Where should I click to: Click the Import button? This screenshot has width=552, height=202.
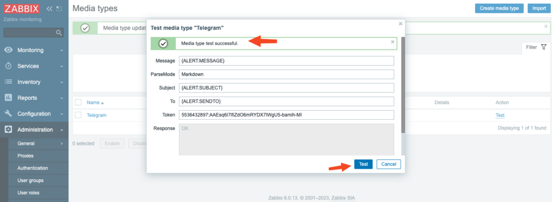coord(539,9)
